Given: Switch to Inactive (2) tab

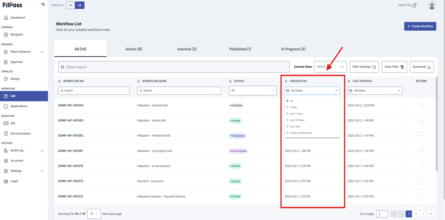Looking at the screenshot, I should click(x=187, y=49).
